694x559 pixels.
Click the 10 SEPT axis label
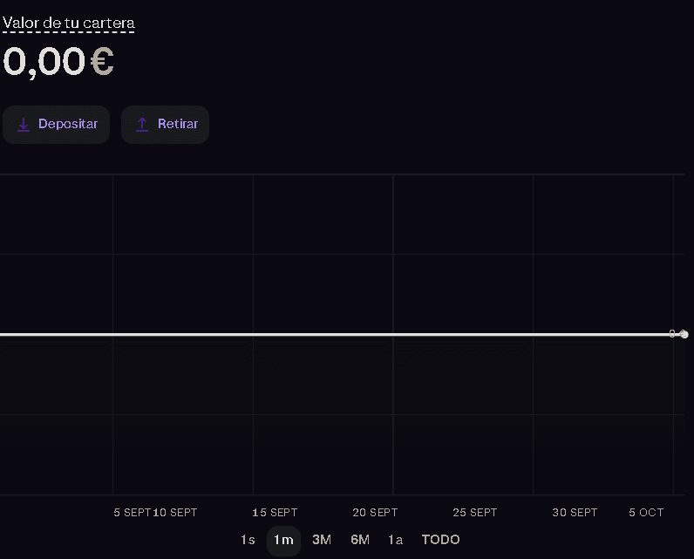175,513
